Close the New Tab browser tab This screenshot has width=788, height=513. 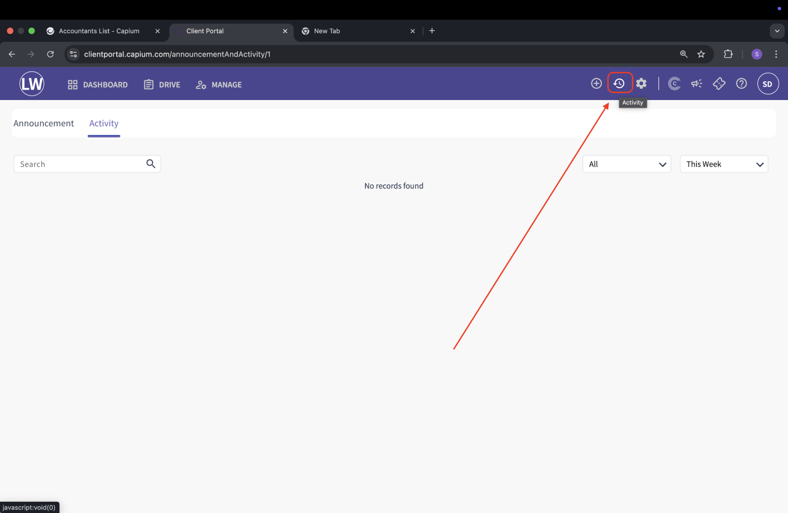coord(413,31)
